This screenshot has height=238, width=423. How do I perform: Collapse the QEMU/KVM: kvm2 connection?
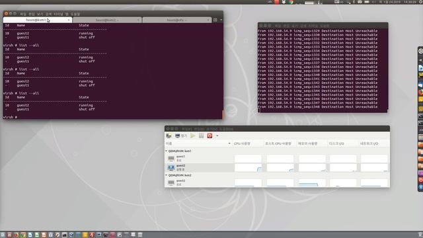[167, 175]
